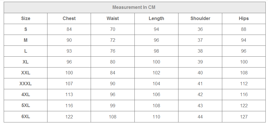Select the S size row label
268x125 pixels.
tap(25, 29)
